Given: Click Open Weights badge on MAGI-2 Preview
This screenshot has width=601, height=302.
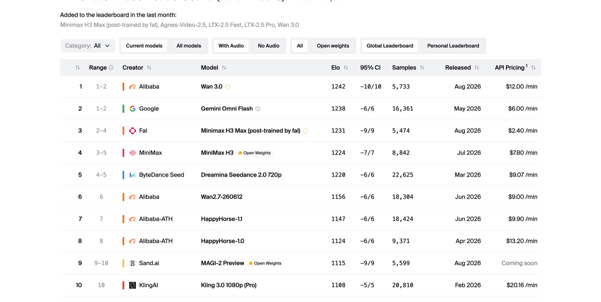Looking at the screenshot, I should (265, 263).
